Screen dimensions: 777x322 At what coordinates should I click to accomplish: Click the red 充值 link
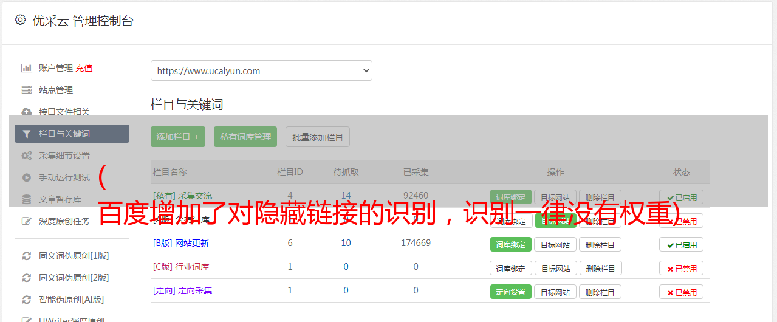point(84,68)
